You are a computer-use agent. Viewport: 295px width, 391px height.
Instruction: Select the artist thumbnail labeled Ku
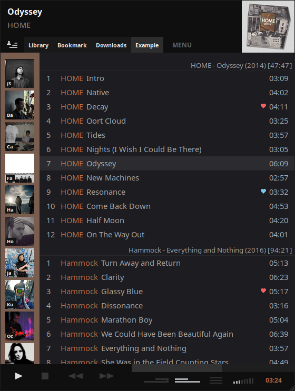pos(19,294)
